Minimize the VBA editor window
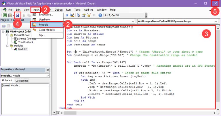Screen dimensions: 221x116 pyautogui.click(x=195, y=3)
